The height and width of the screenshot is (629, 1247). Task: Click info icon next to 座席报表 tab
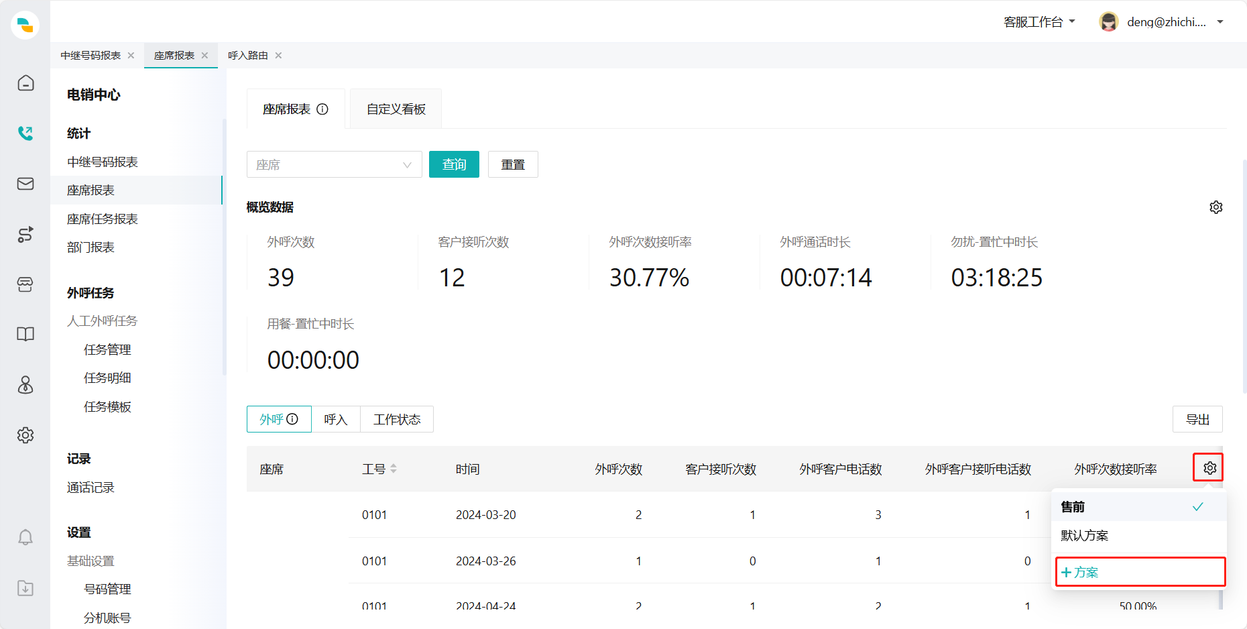322,109
